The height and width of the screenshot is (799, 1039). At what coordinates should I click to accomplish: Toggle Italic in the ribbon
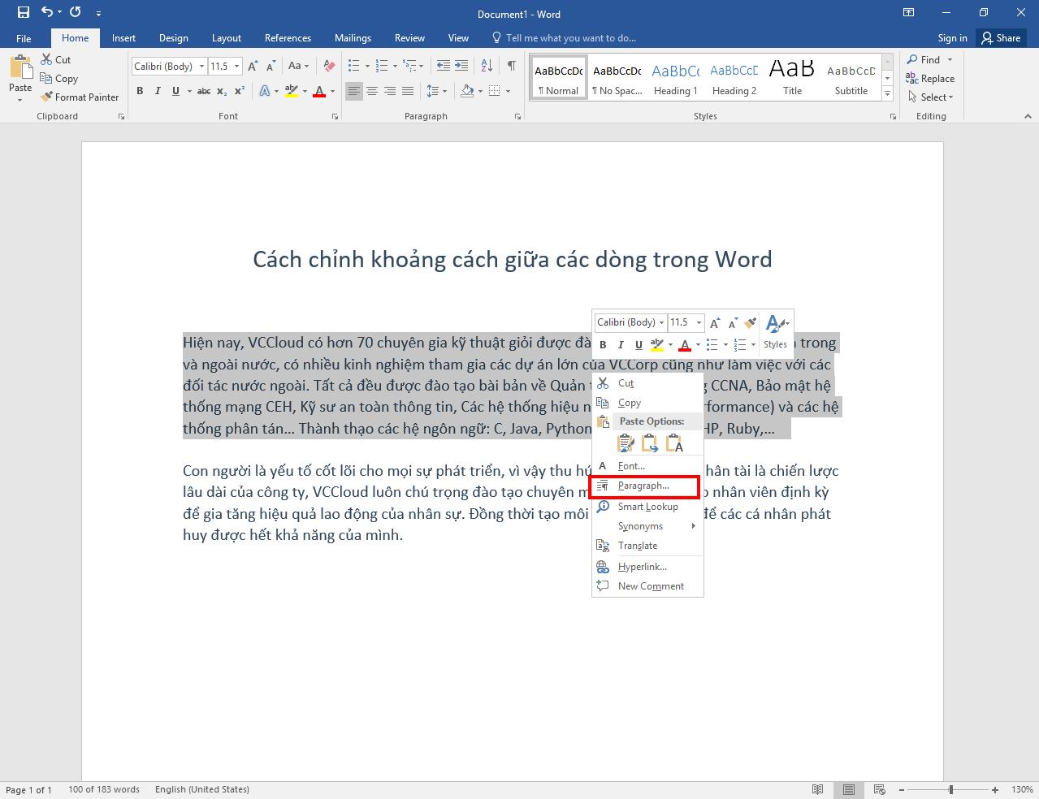tap(158, 91)
